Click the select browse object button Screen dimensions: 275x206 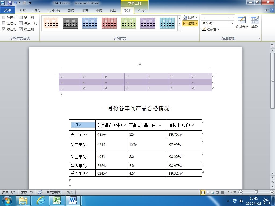point(273,182)
